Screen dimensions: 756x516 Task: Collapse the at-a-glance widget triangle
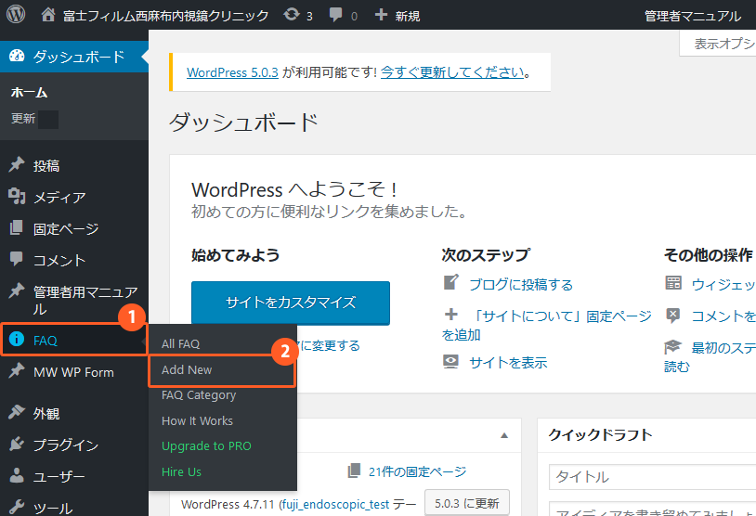[504, 435]
